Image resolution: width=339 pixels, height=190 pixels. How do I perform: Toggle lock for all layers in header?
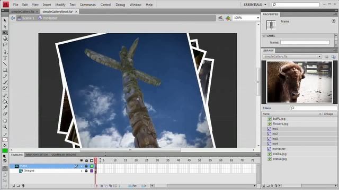[x=86, y=160]
